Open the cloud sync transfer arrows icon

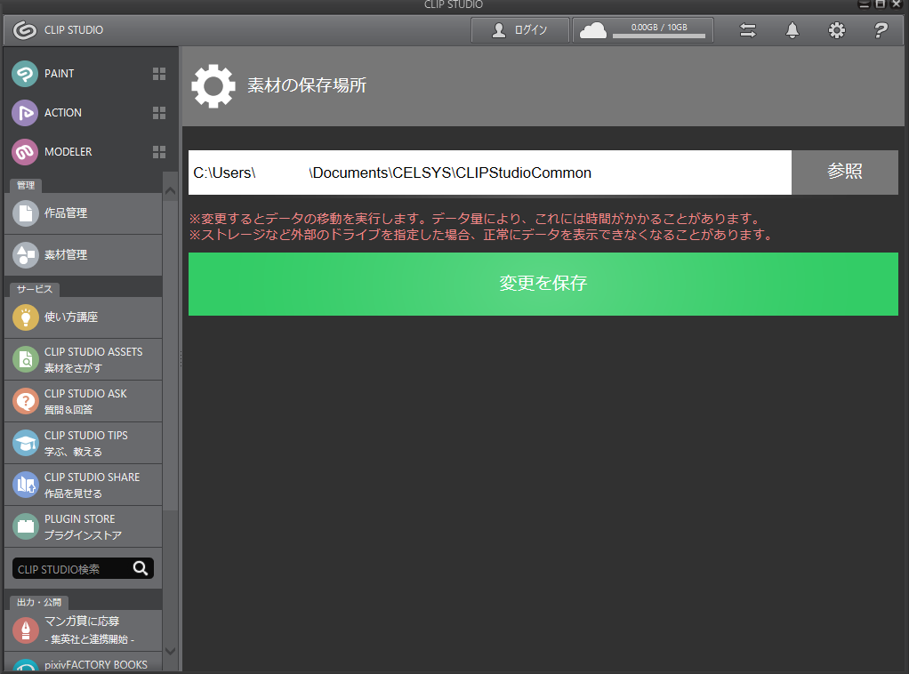(x=748, y=30)
